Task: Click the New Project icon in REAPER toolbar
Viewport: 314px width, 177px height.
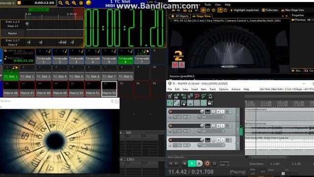Action: [x=170, y=96]
